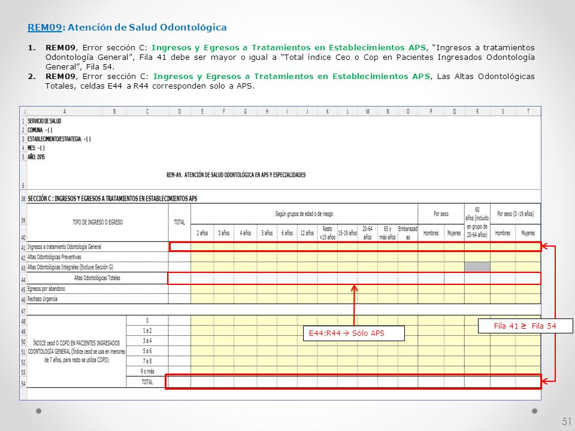Image resolution: width=575 pixels, height=431 pixels.
Task: Click the "65 y más años" column heading
Action: click(388, 233)
